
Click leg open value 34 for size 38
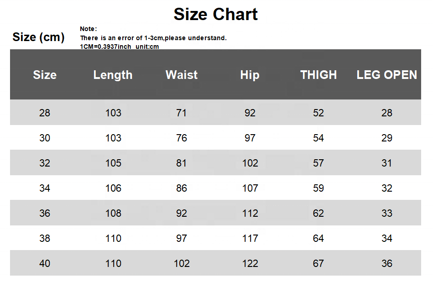pos(386,238)
